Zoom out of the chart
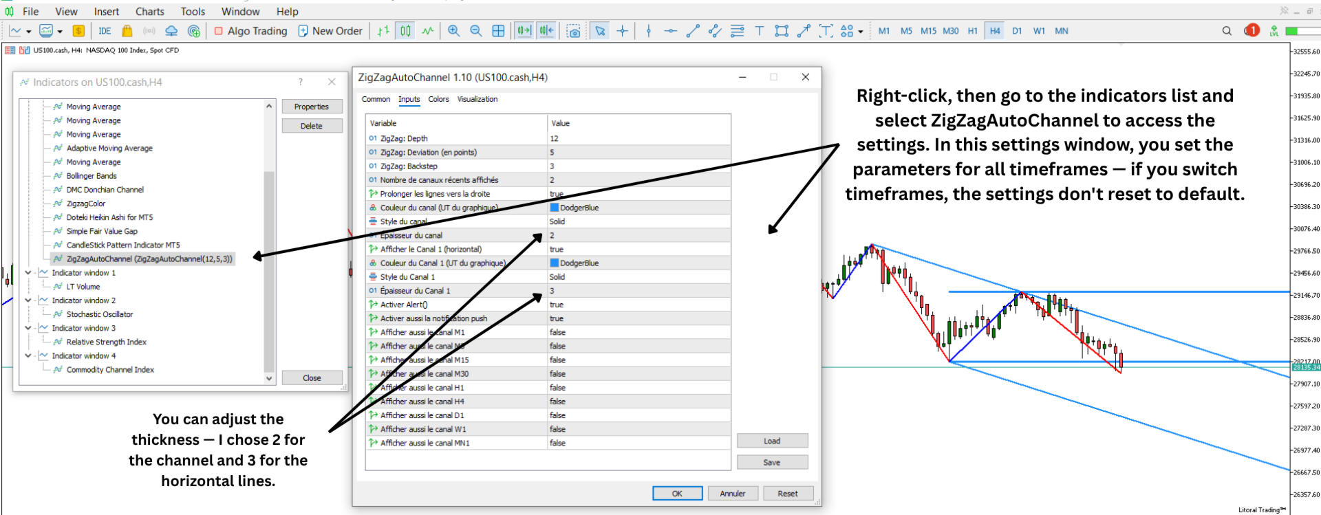 pyautogui.click(x=476, y=31)
